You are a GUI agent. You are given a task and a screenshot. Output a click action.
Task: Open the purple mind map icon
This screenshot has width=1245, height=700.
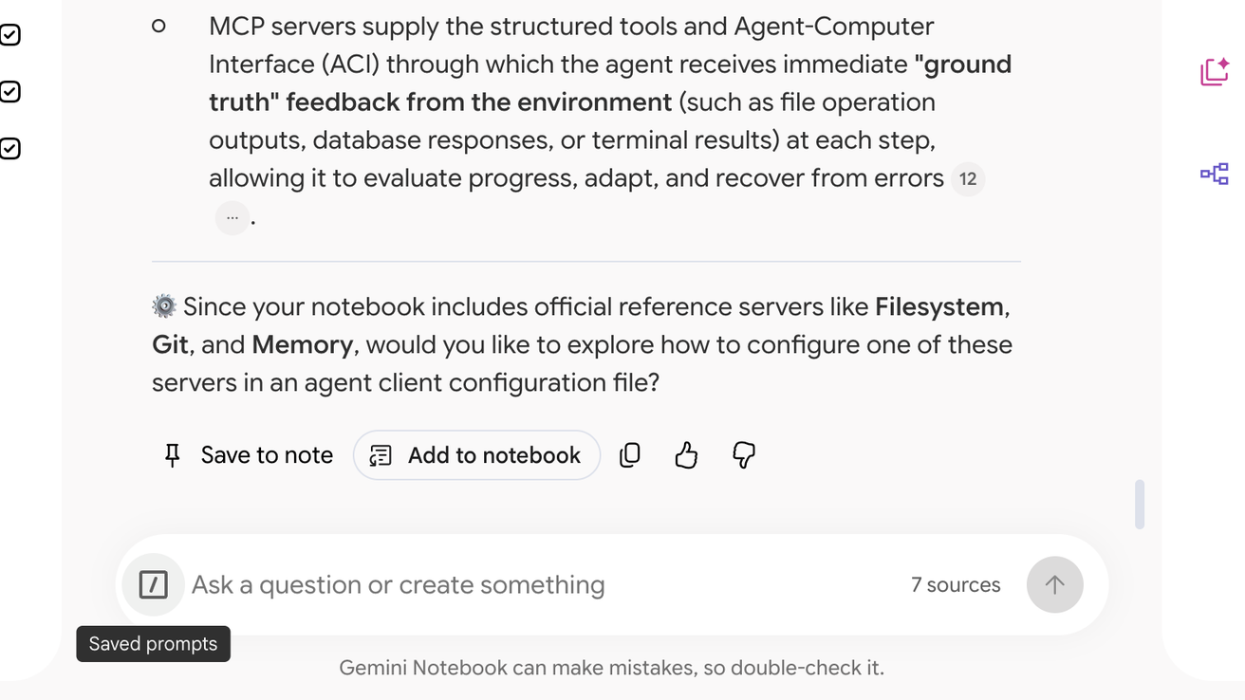coord(1215,174)
